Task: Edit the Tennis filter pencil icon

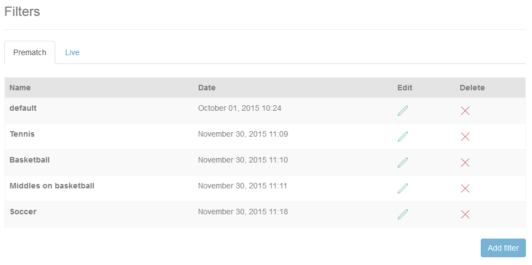Action: point(403,137)
